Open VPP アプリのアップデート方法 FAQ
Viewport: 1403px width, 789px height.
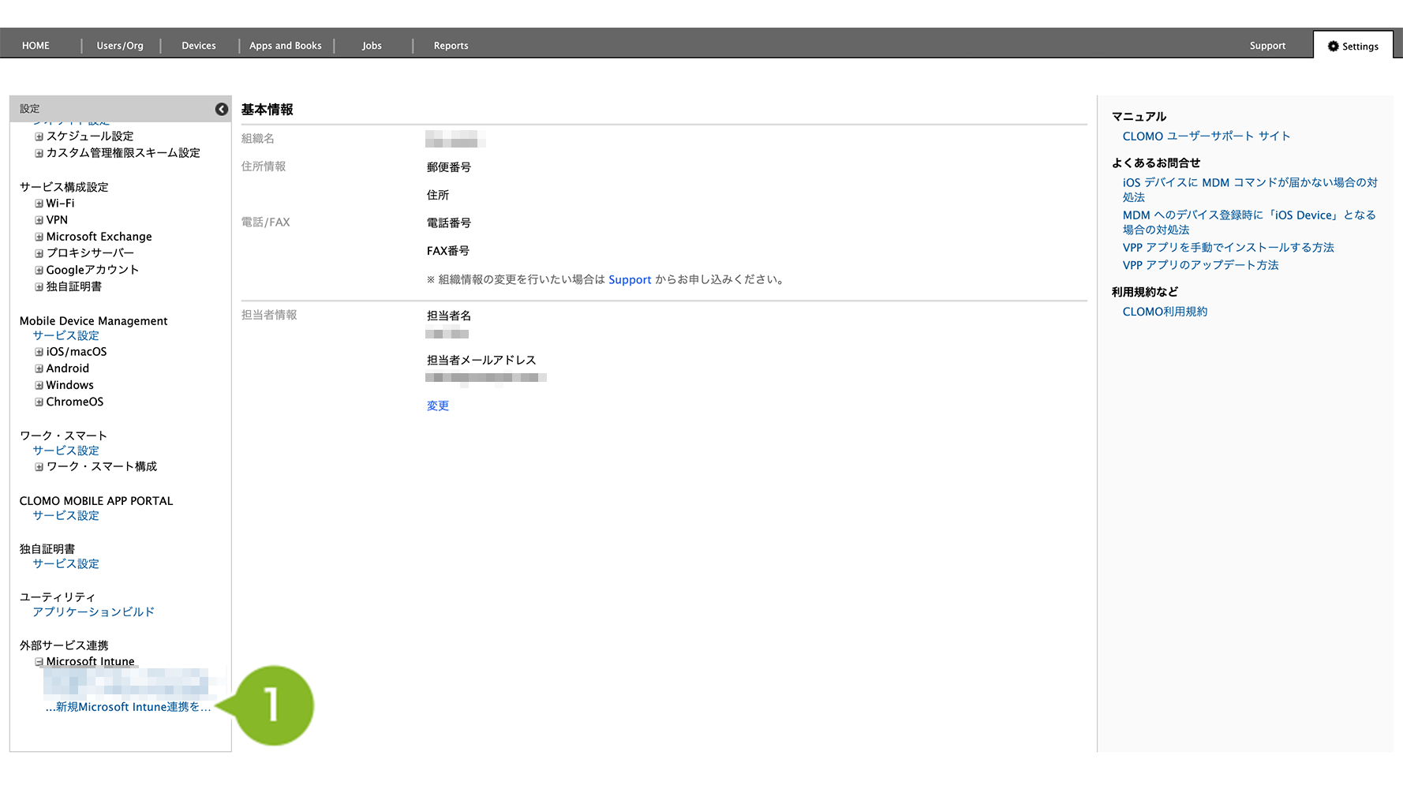click(1200, 265)
